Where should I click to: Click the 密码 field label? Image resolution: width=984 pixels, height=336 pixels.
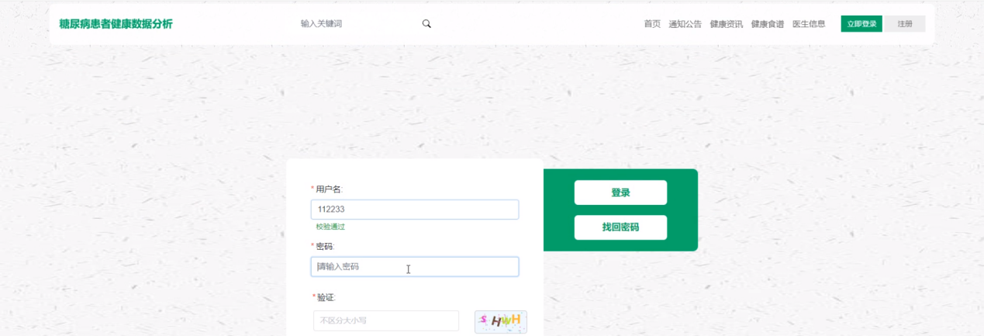[324, 246]
